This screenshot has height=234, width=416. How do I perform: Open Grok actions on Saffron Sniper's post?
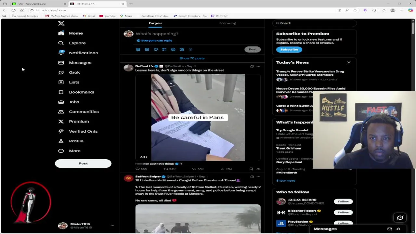coord(252,177)
